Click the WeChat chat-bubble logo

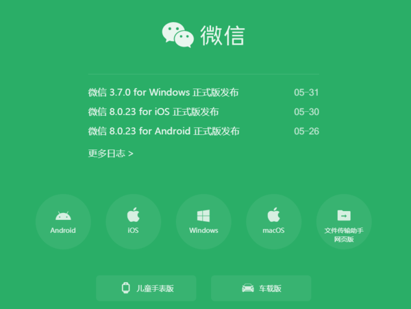click(178, 35)
